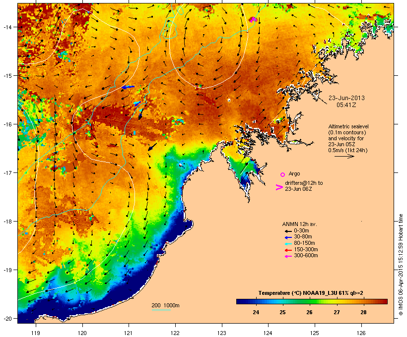The width and height of the screenshot is (407, 337).
Task: Click the longitude axis label 119
Action: pos(36,333)
